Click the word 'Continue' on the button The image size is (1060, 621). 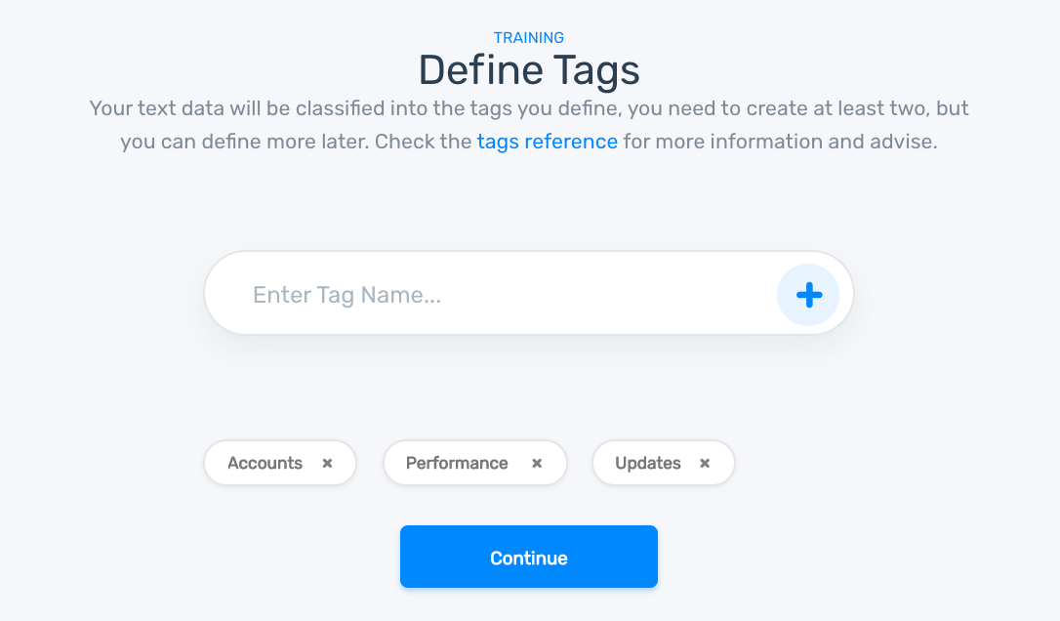(529, 558)
